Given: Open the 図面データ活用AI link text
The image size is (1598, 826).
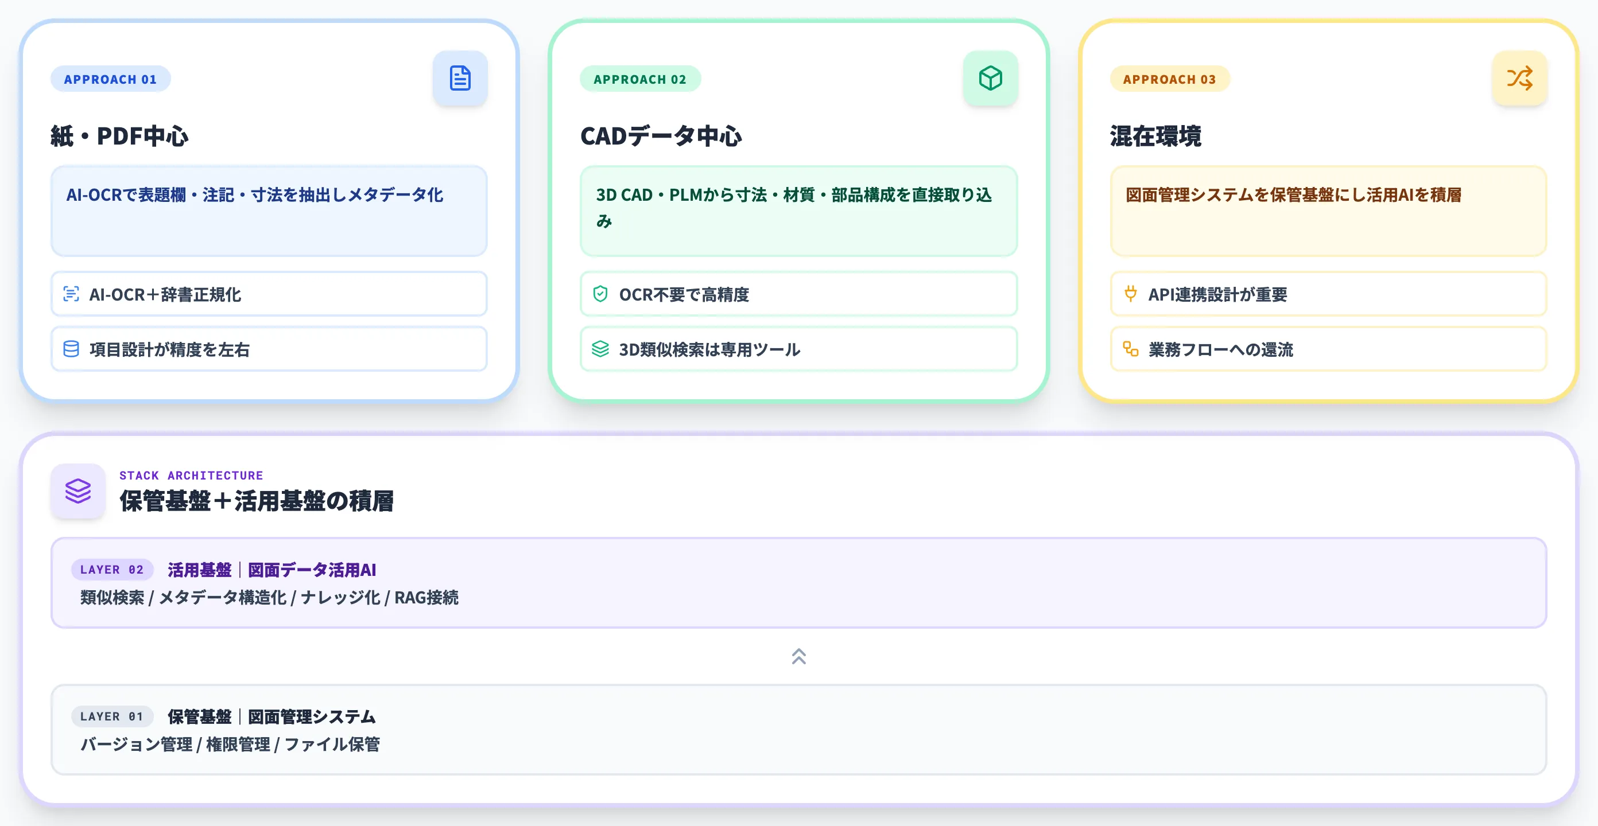Looking at the screenshot, I should 312,569.
